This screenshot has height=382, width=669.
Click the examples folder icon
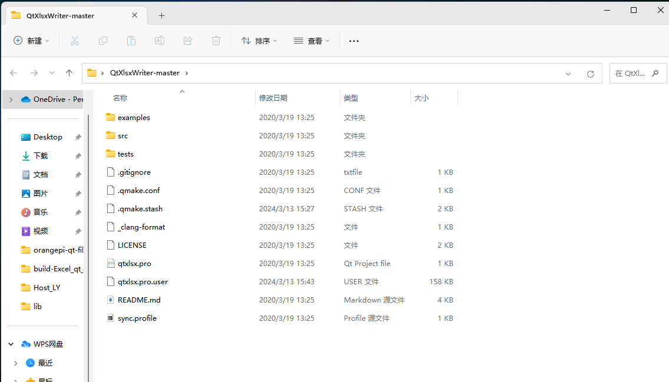click(x=111, y=117)
